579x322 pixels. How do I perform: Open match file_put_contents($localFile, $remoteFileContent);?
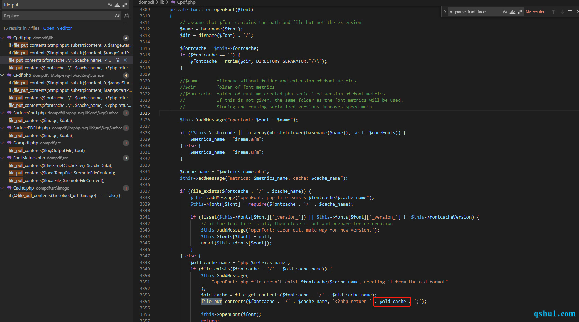pyautogui.click(x=56, y=181)
